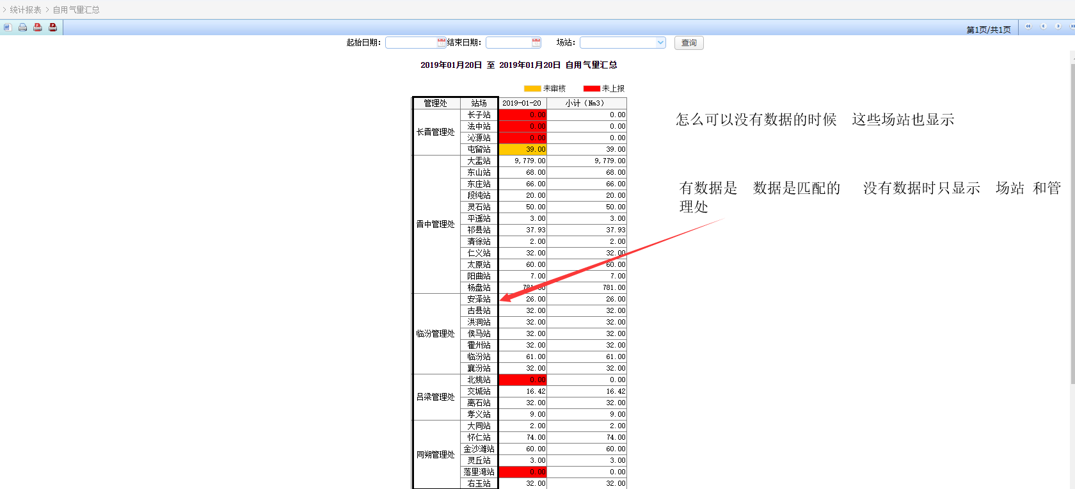Click the red 未上报 legend swatch
This screenshot has width=1075, height=489.
coord(592,88)
